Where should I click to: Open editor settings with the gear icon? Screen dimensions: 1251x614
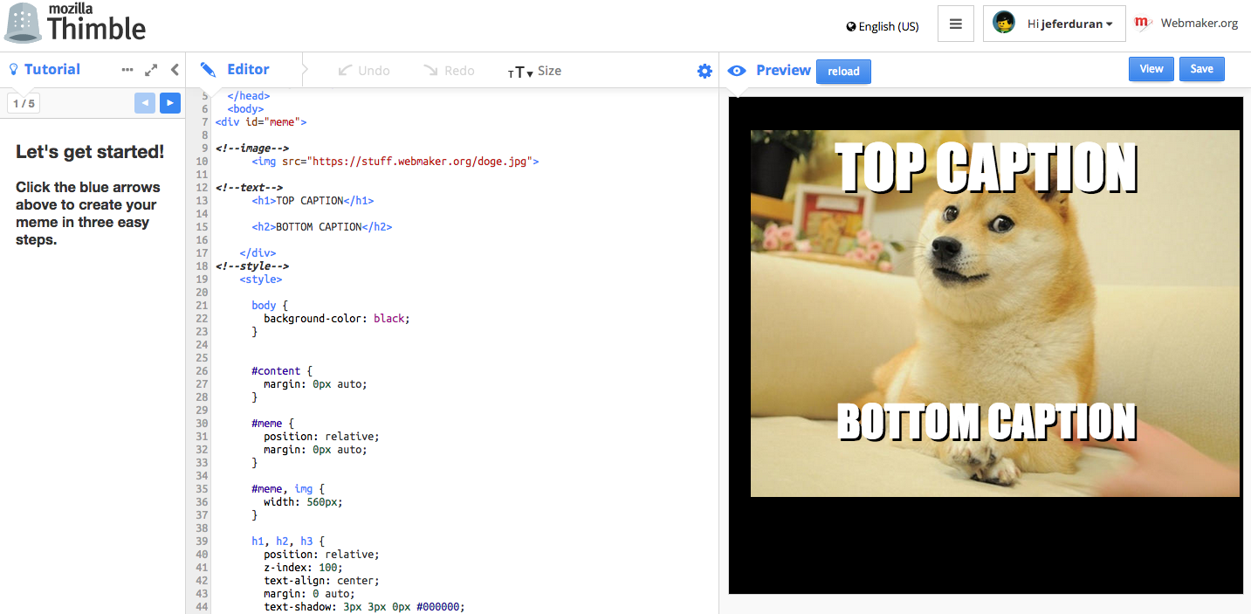(705, 71)
